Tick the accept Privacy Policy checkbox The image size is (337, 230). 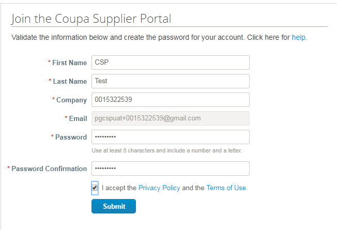coord(95,188)
